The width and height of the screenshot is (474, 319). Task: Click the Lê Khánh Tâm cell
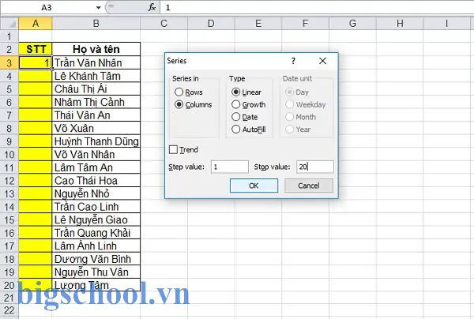click(x=96, y=76)
